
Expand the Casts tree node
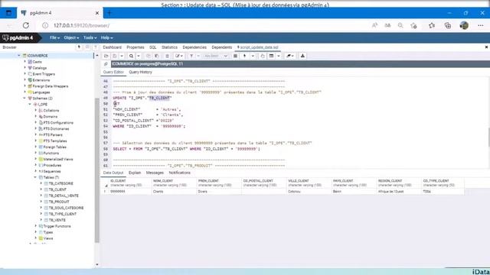click(x=25, y=62)
